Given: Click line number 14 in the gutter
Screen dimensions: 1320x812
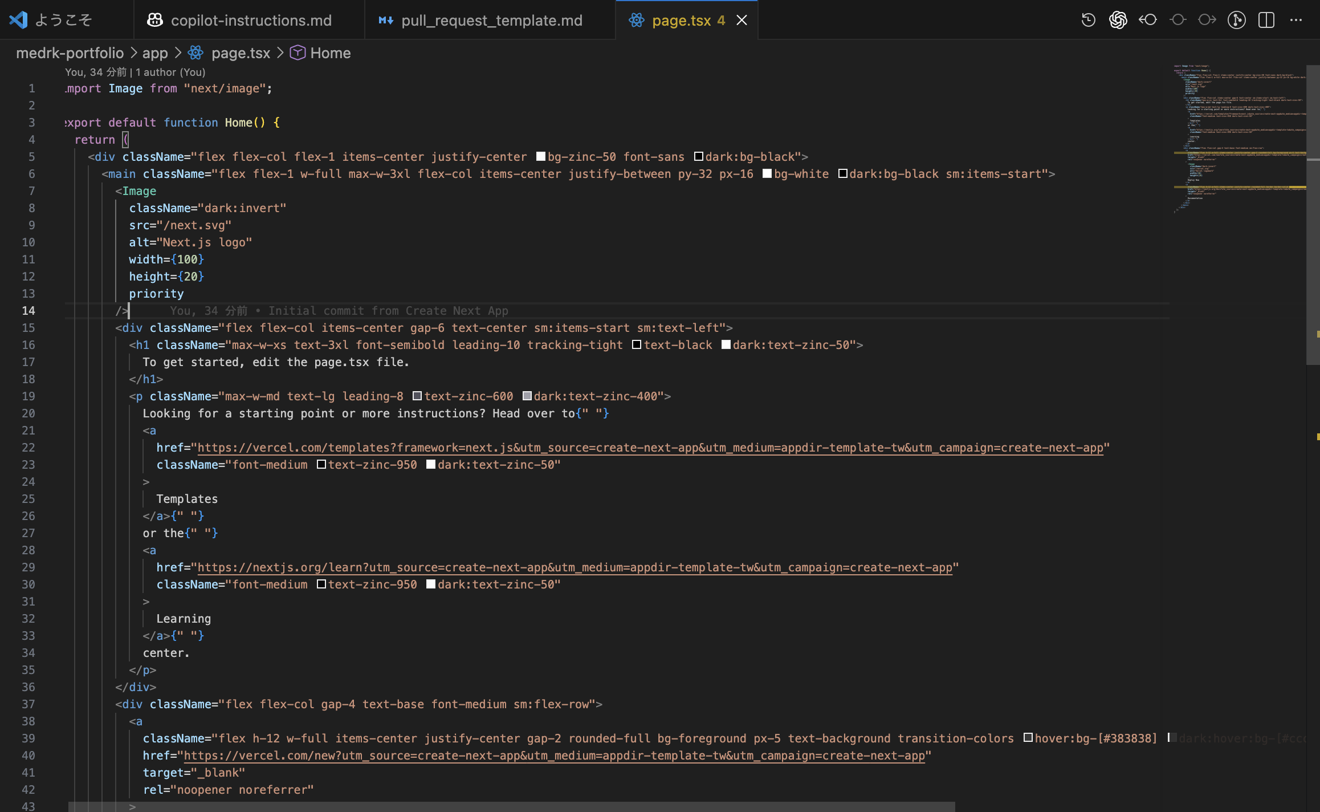Looking at the screenshot, I should point(28,311).
